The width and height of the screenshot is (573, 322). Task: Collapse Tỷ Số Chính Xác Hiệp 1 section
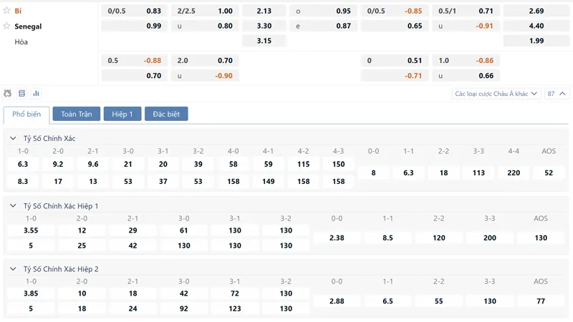13,206
